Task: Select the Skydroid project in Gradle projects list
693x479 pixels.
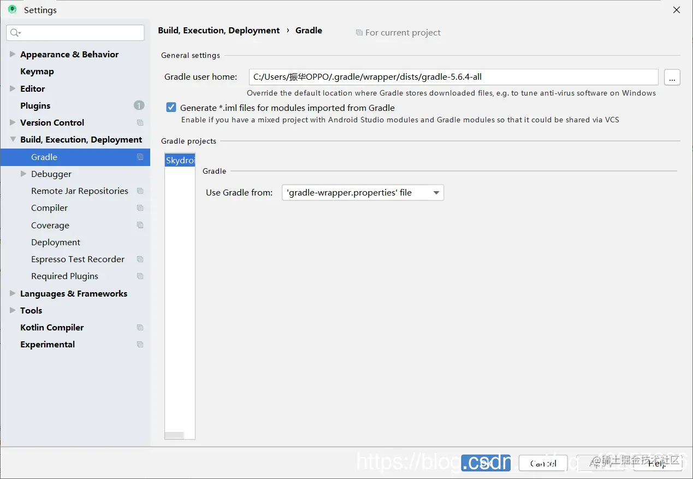Action: click(x=180, y=161)
